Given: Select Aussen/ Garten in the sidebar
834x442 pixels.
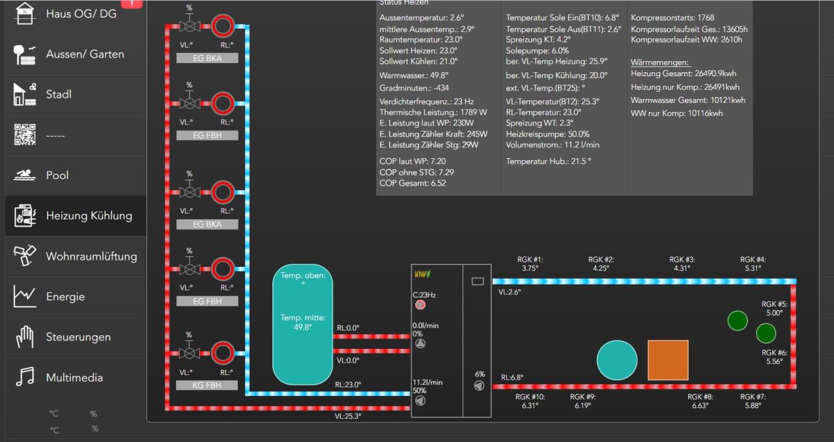Looking at the screenshot, I should [85, 54].
